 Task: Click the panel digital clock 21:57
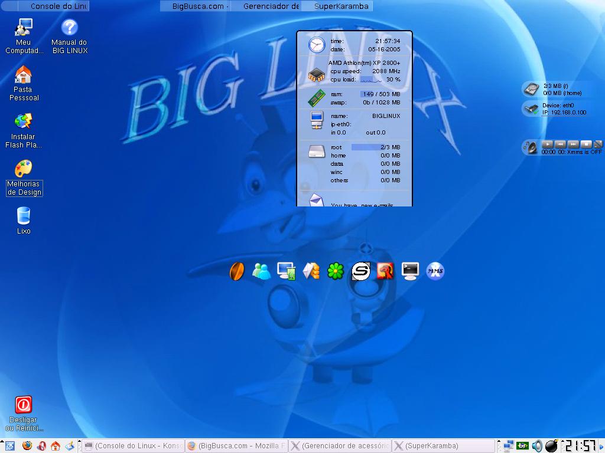[x=580, y=446]
